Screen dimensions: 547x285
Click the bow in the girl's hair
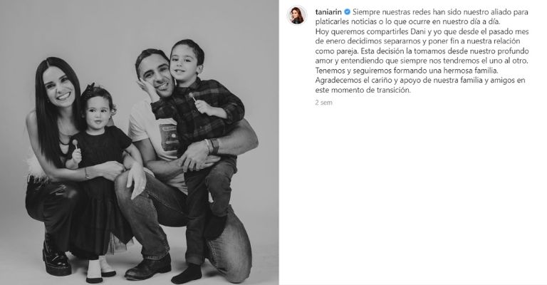tap(88, 90)
